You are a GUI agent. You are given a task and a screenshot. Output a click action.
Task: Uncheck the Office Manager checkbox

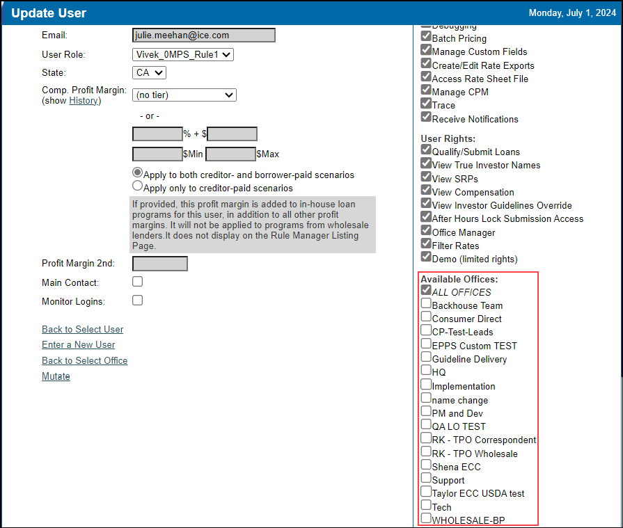(x=426, y=230)
